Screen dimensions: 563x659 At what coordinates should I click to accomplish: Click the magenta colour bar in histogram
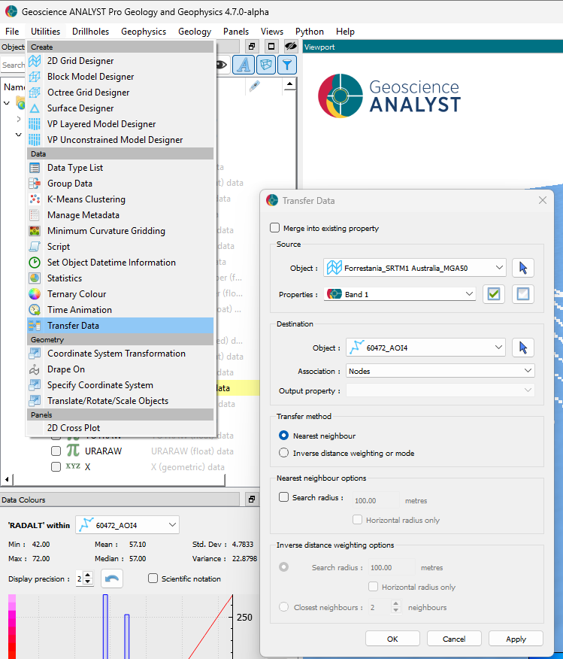coord(13,624)
